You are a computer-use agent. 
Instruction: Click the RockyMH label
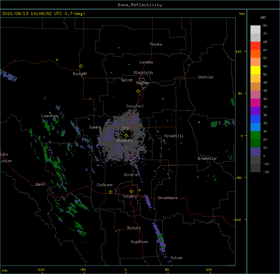80,74
